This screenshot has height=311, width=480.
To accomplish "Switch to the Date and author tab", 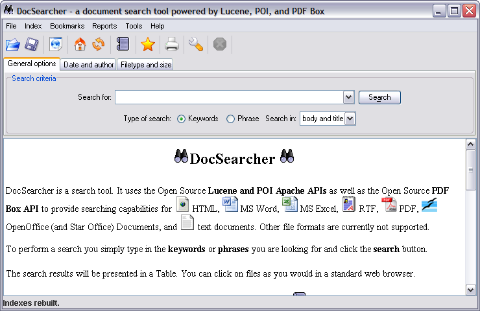I will pos(89,65).
